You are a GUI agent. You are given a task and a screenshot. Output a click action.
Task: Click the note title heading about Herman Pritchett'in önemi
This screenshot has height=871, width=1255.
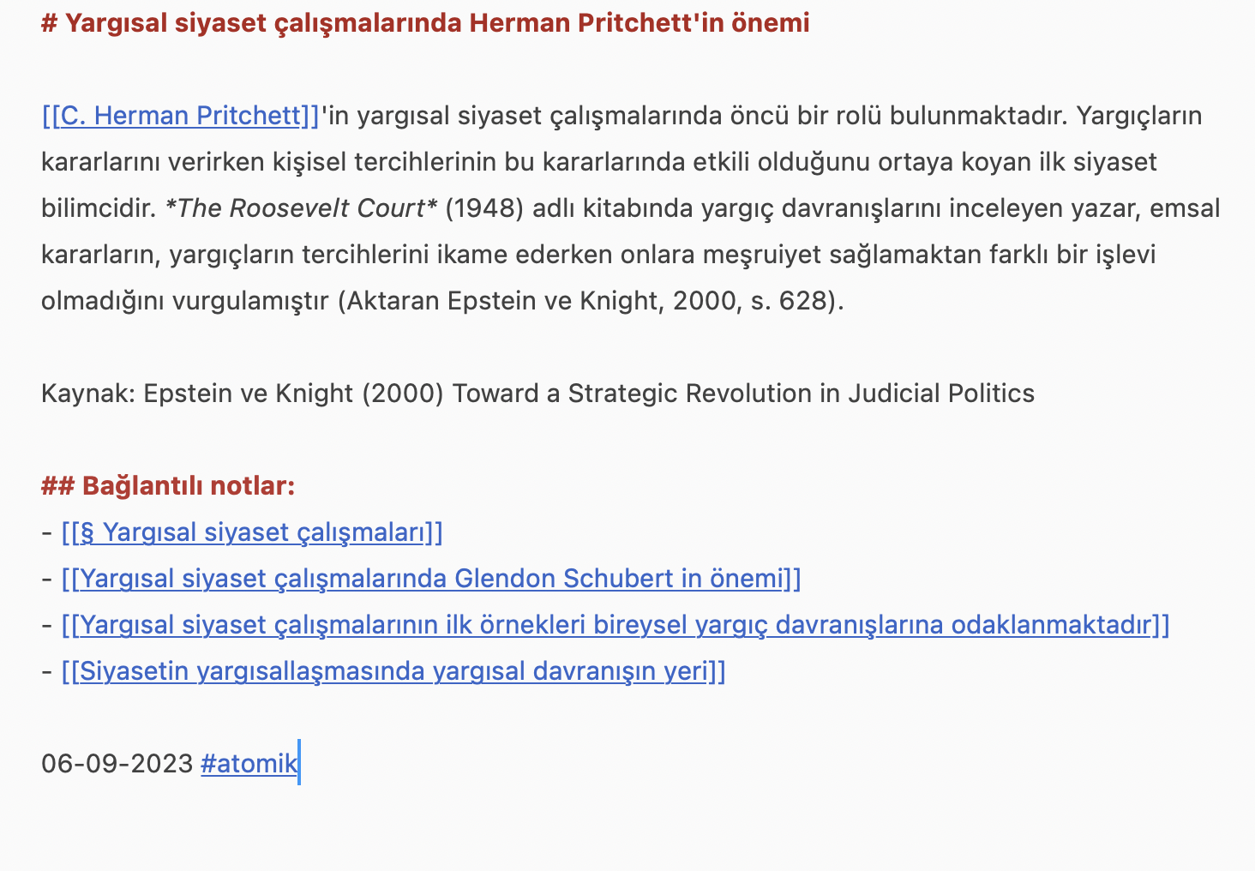[437, 23]
